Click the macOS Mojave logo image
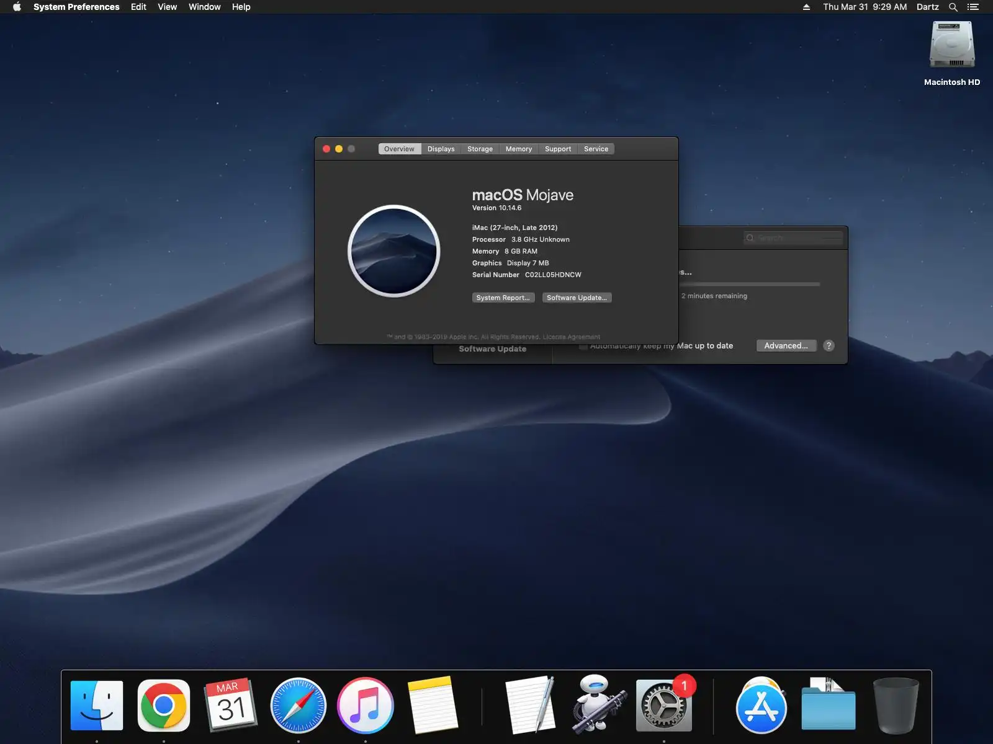The image size is (993, 744). coord(394,251)
